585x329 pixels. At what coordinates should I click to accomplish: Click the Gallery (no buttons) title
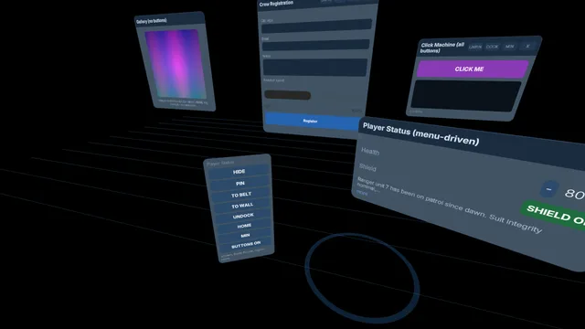pos(152,21)
